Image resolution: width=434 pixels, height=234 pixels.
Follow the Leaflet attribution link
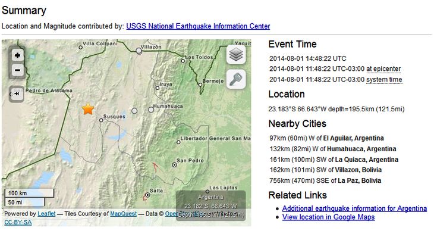[x=46, y=214]
